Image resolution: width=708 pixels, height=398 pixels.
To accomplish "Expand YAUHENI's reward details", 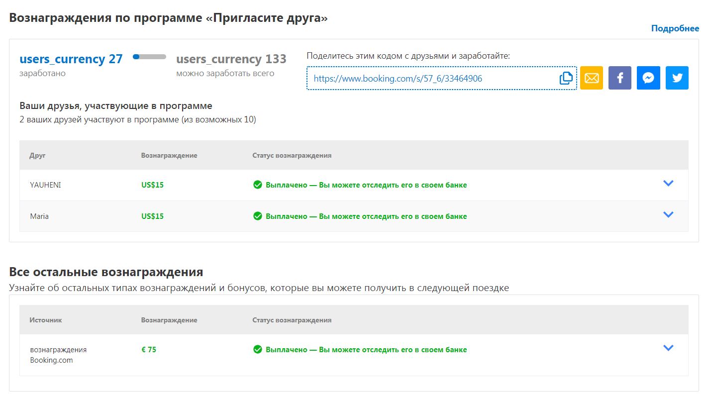I will (668, 183).
